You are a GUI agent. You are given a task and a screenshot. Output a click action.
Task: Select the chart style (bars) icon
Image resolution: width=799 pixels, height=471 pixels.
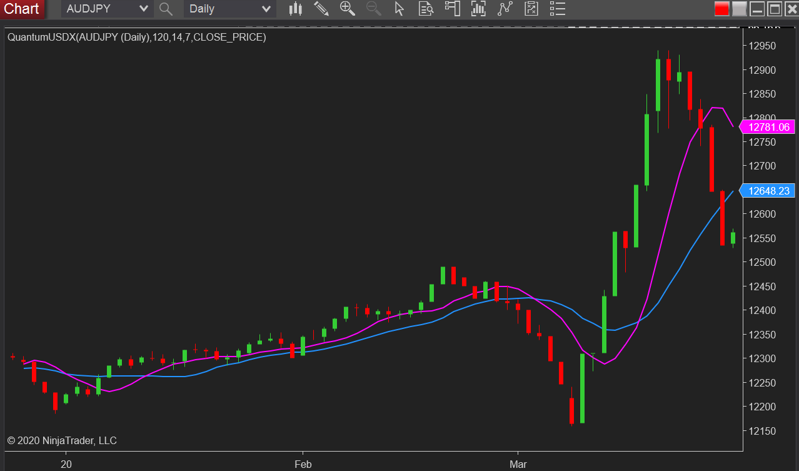point(294,9)
